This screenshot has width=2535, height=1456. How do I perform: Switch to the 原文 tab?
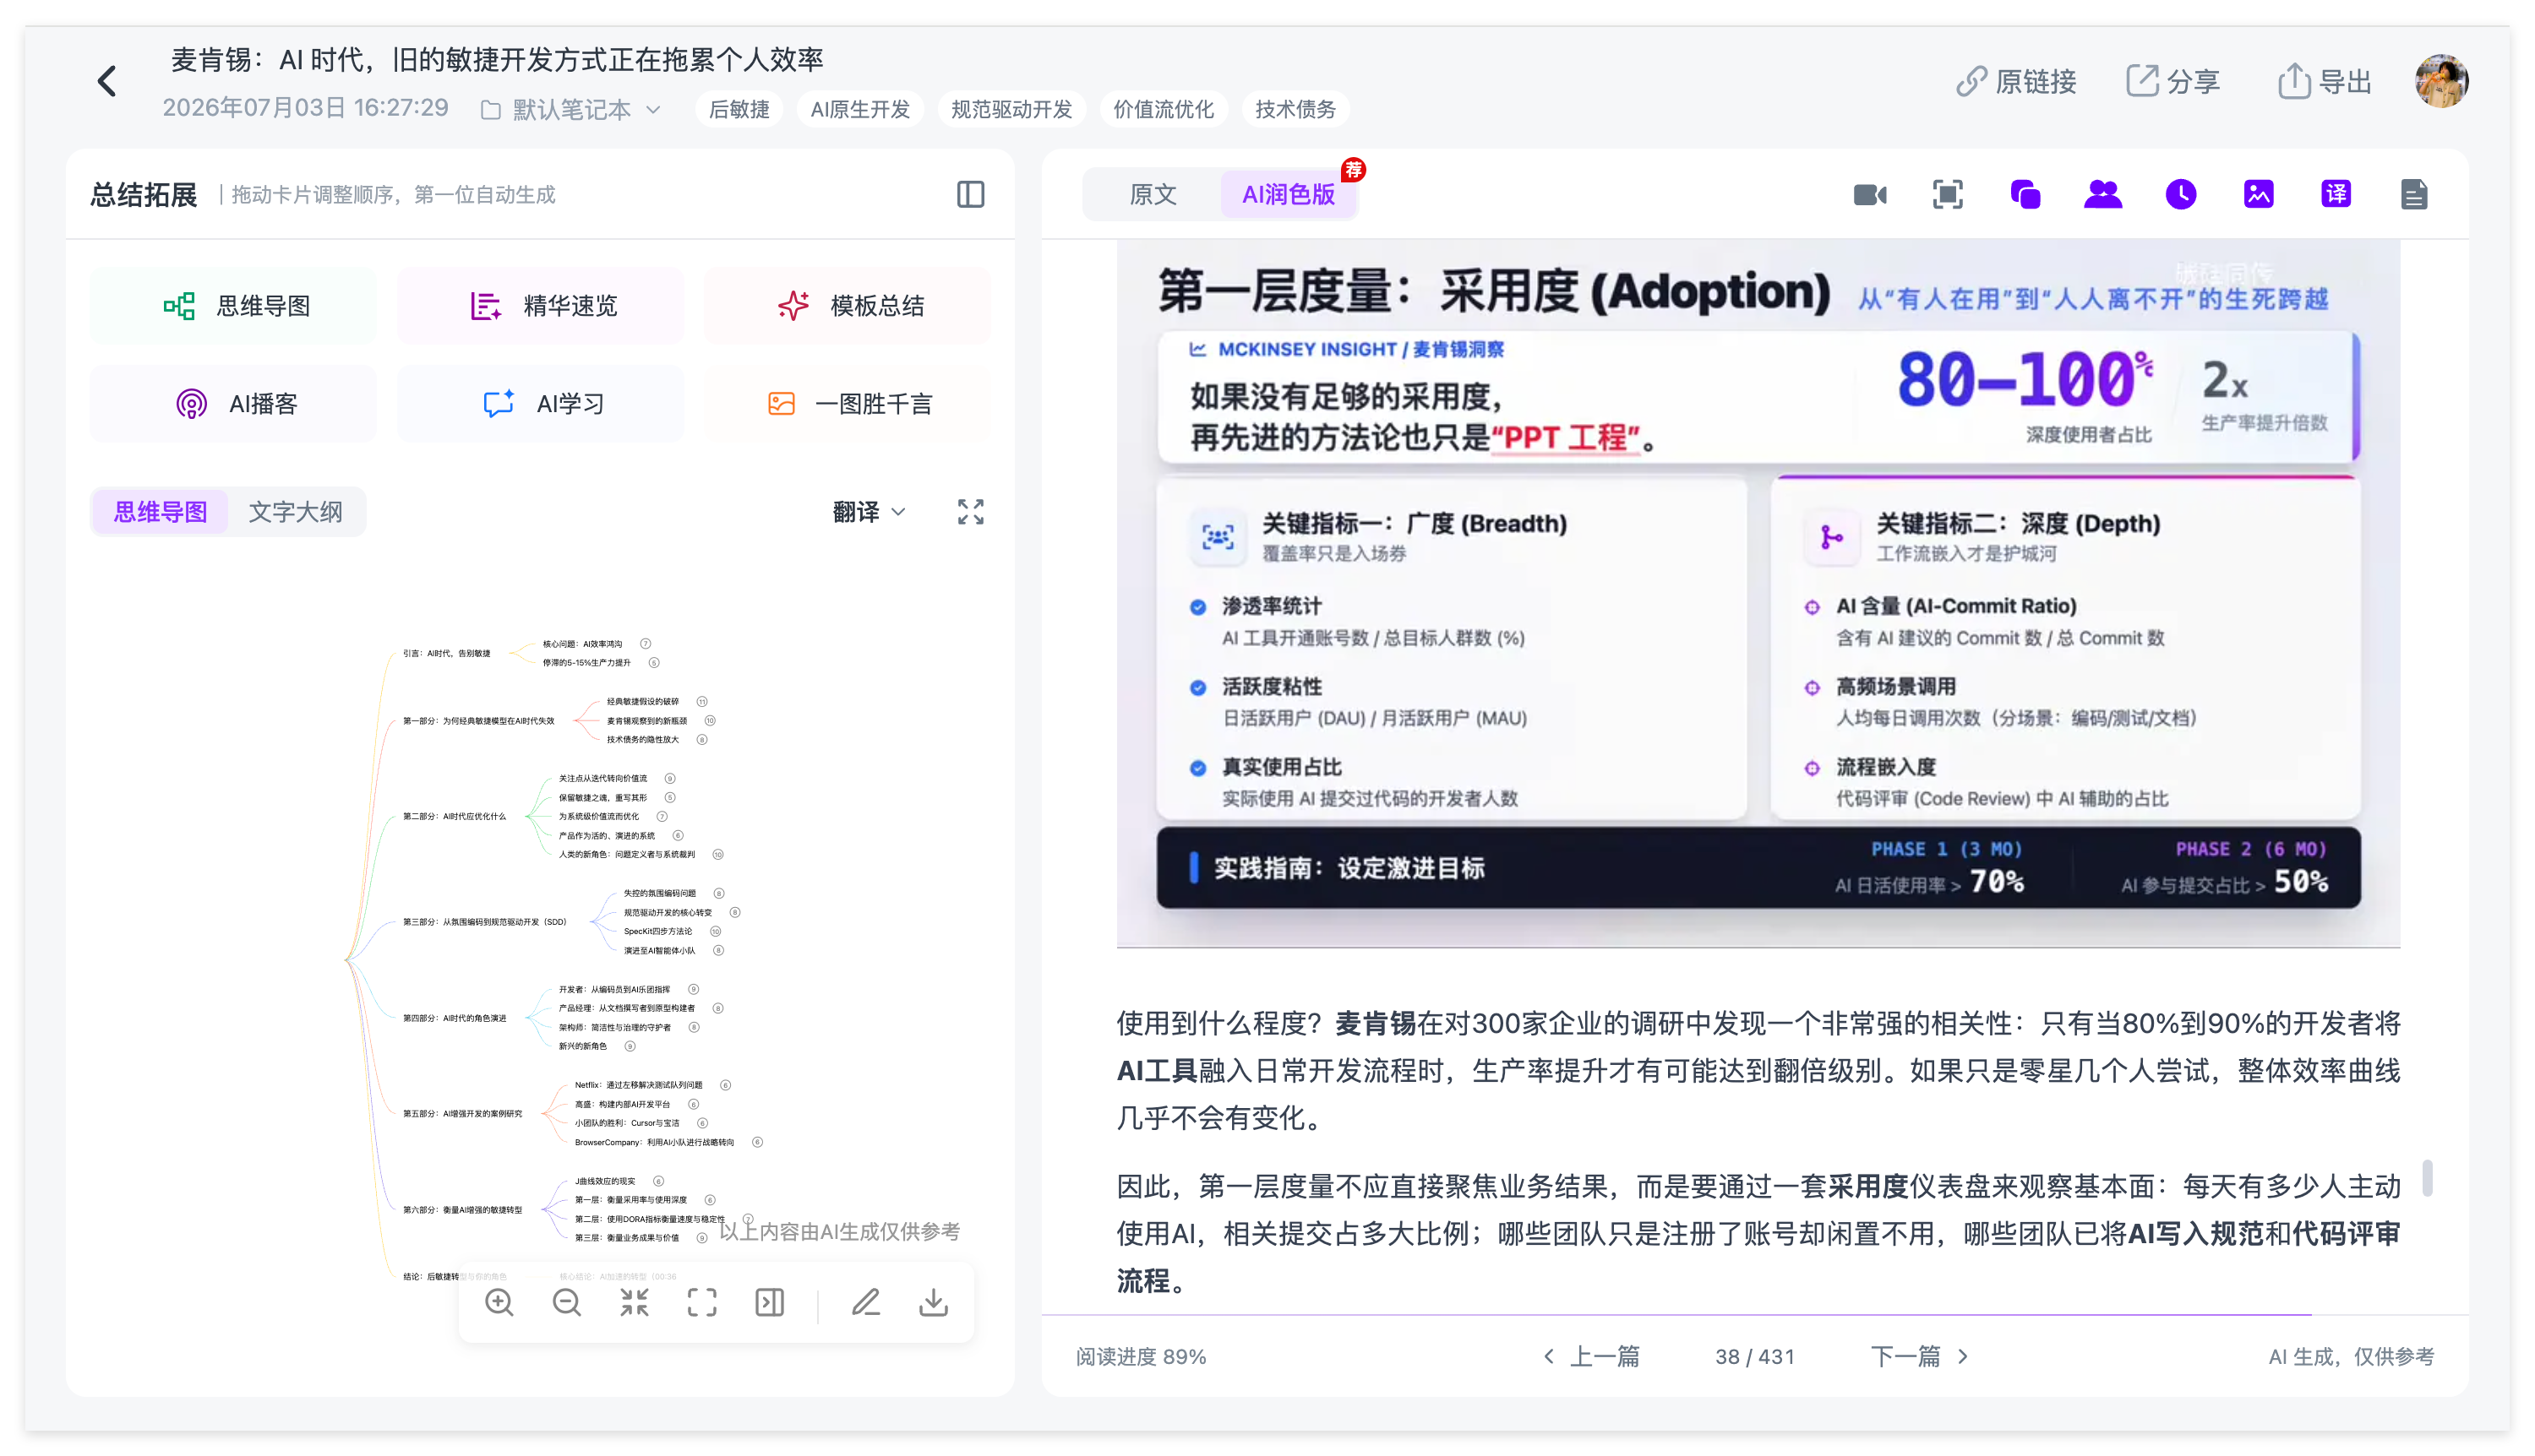pyautogui.click(x=1153, y=194)
